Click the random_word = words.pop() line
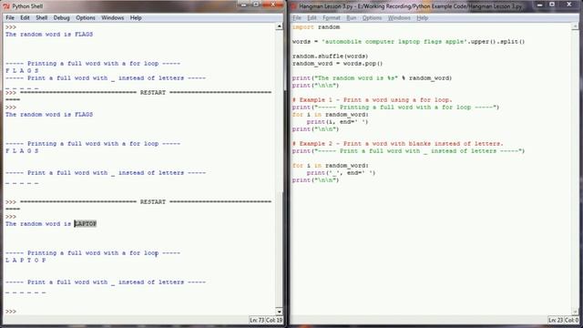The height and width of the screenshot is (328, 583). pyautogui.click(x=337, y=64)
